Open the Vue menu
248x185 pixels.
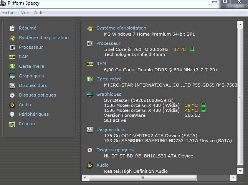pyautogui.click(x=25, y=13)
